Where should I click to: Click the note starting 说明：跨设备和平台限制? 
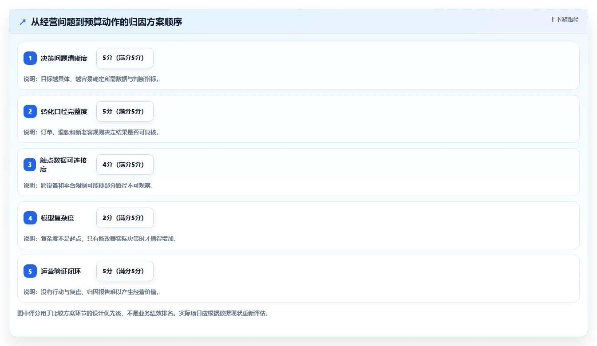[x=89, y=185]
